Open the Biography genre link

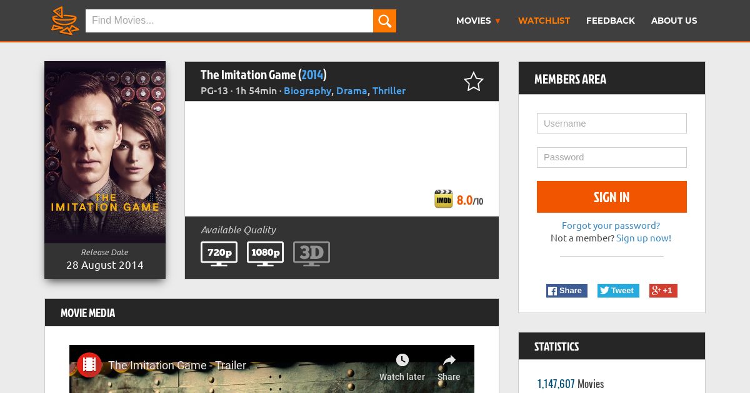307,90
